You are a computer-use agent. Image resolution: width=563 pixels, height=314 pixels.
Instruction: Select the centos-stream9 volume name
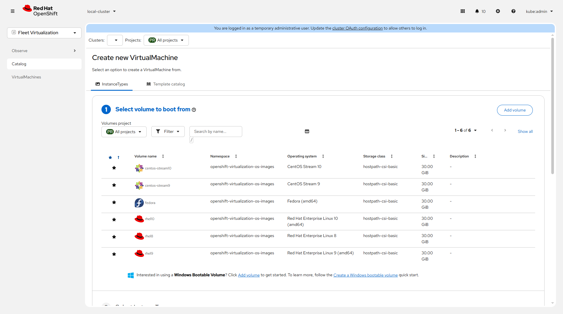(157, 186)
